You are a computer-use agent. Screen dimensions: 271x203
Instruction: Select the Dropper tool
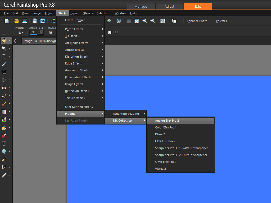click(x=4, y=64)
